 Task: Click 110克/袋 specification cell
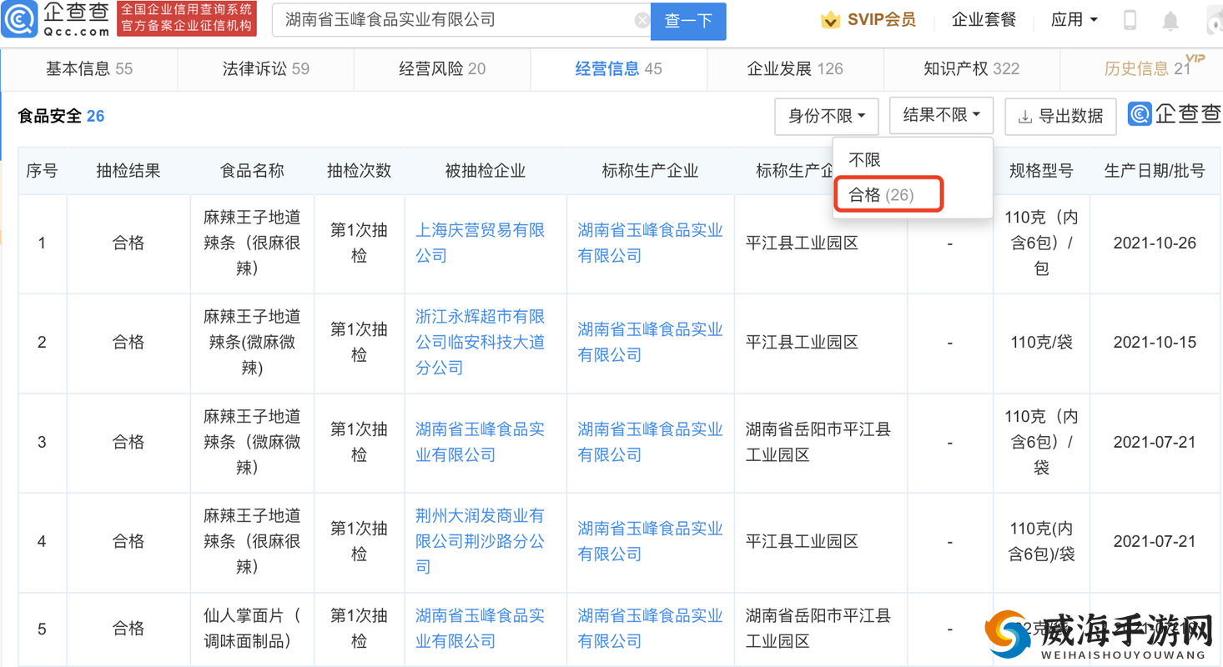(x=1041, y=342)
